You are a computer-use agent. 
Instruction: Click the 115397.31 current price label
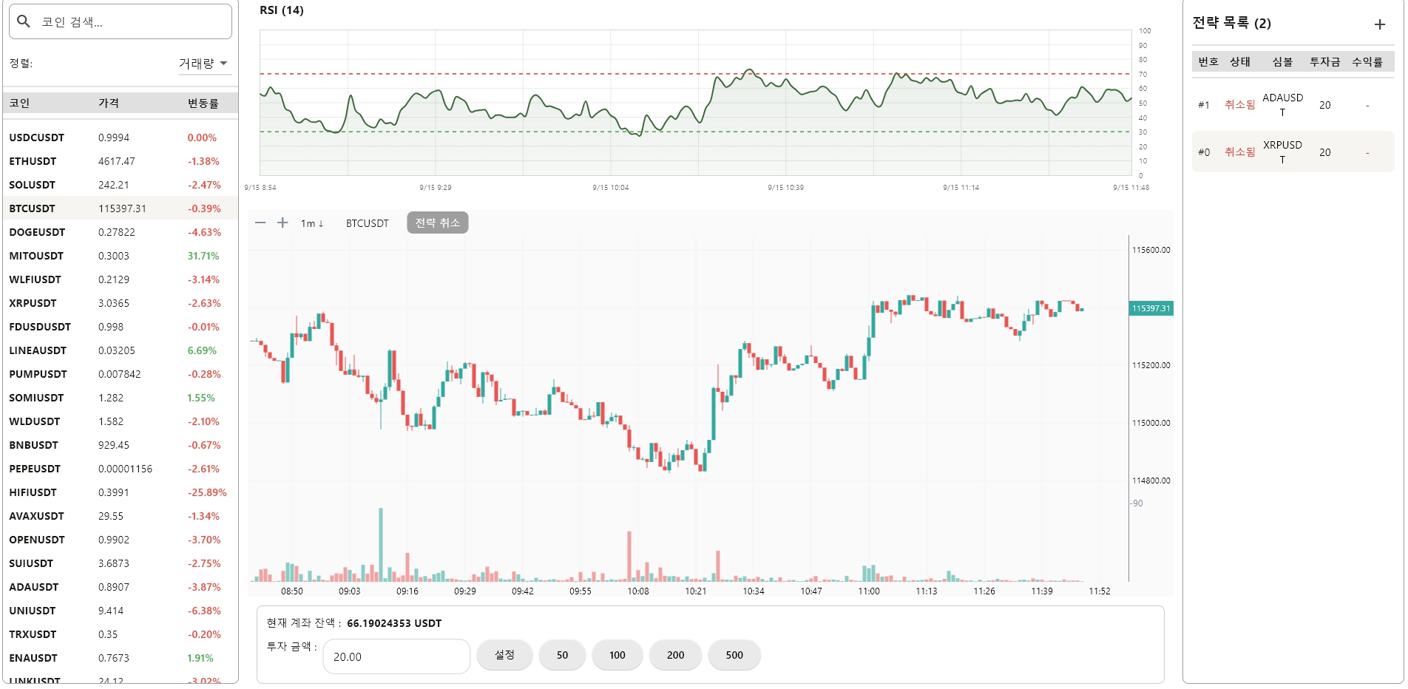coord(1151,308)
